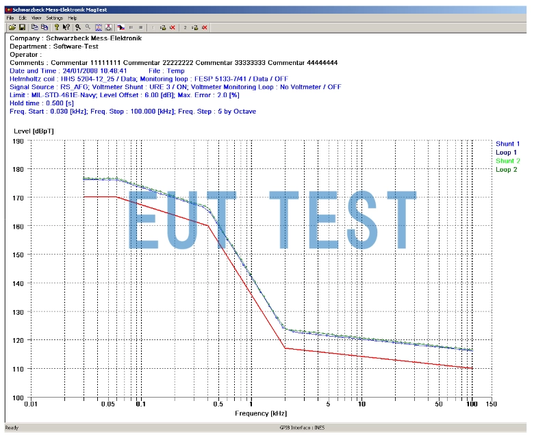The image size is (534, 440).
Task: Click the Limit MIL-STD-461E-Navy line
Action: [x=125, y=95]
